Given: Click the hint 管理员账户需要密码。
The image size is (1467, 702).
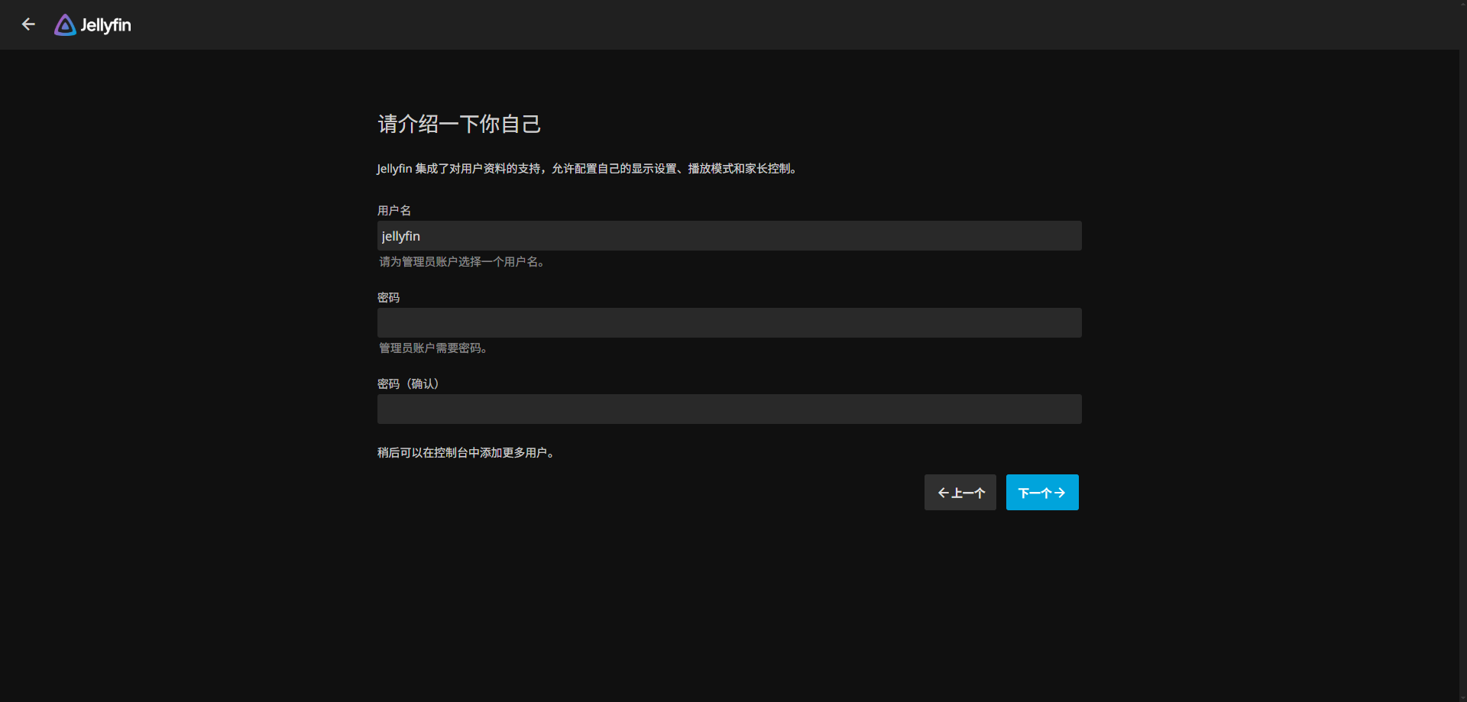Looking at the screenshot, I should pos(433,348).
